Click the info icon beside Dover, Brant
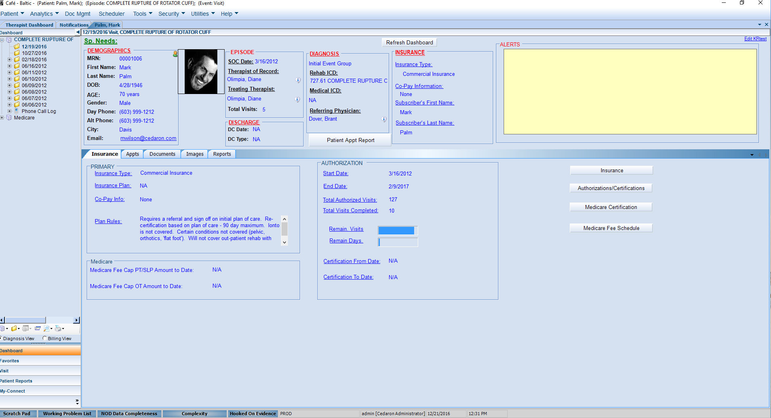 [x=383, y=119]
